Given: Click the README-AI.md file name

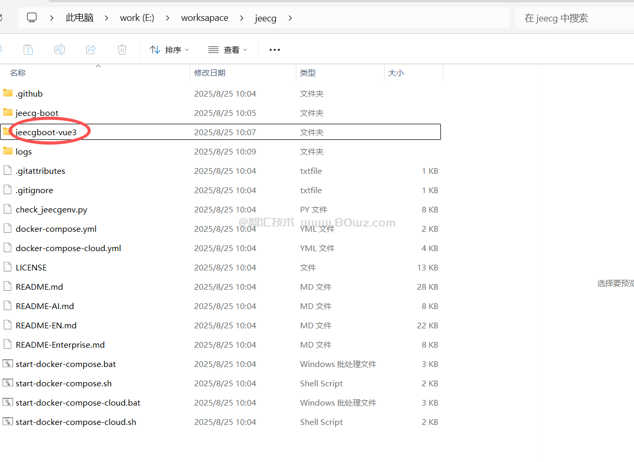Looking at the screenshot, I should [45, 306].
